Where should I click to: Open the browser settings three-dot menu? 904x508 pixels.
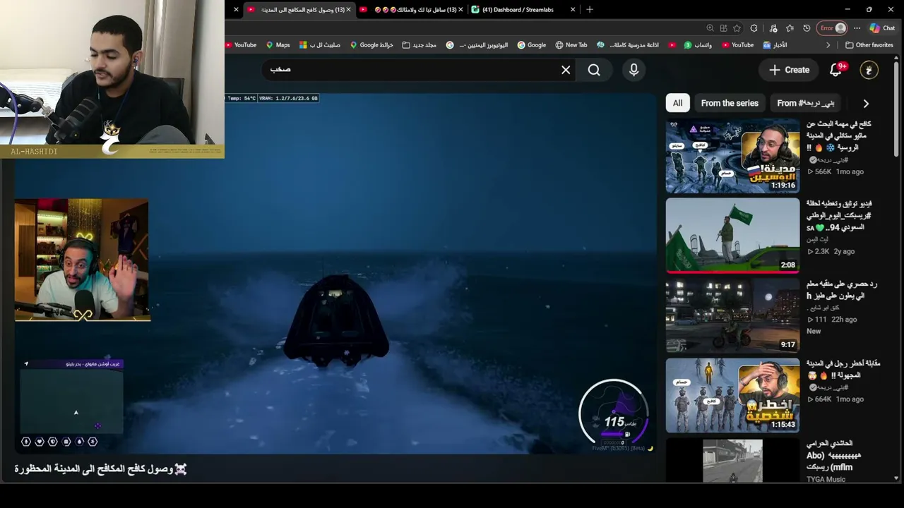pyautogui.click(x=857, y=28)
